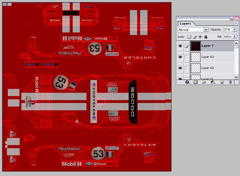Enable lock transparent pixels

189,37
